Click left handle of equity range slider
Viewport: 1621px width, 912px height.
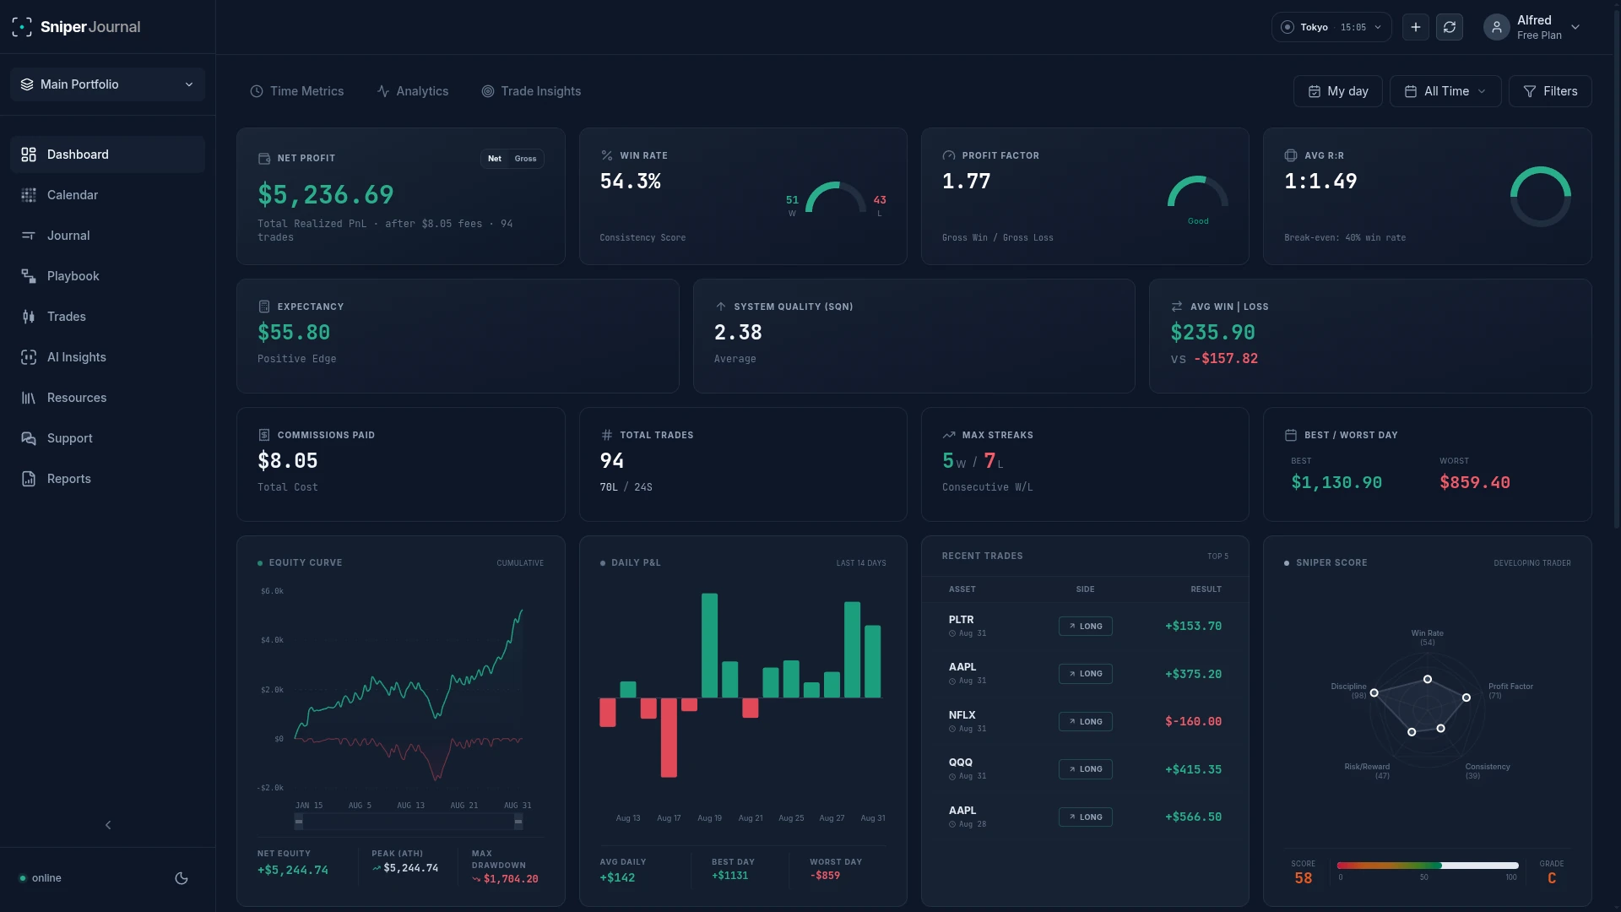click(x=299, y=822)
